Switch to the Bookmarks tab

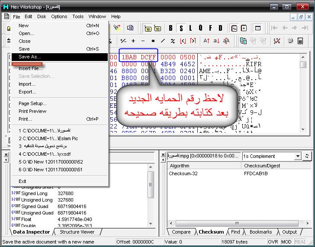(x=260, y=232)
